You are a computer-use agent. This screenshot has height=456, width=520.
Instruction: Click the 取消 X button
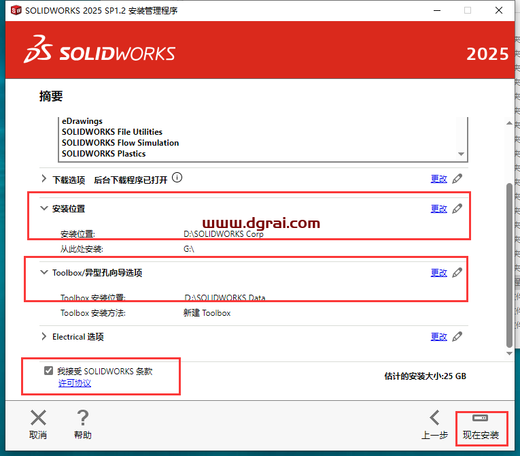point(38,425)
